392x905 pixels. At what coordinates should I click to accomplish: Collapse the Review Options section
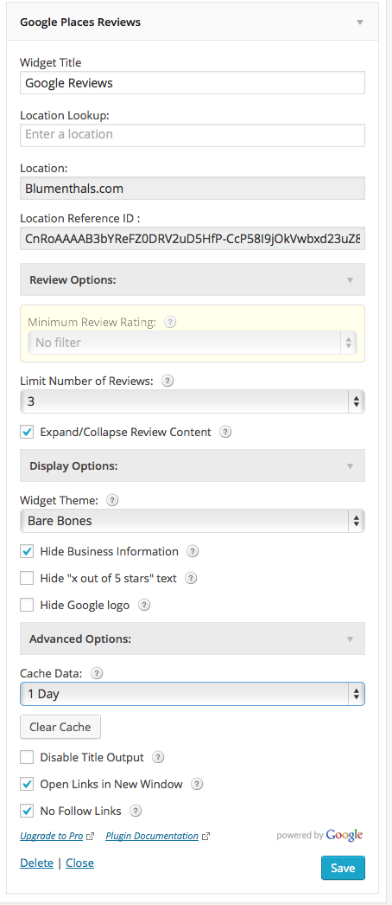193,280
